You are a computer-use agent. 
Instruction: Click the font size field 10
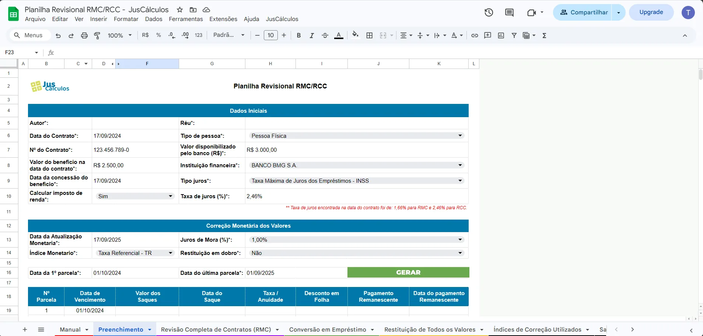click(271, 35)
